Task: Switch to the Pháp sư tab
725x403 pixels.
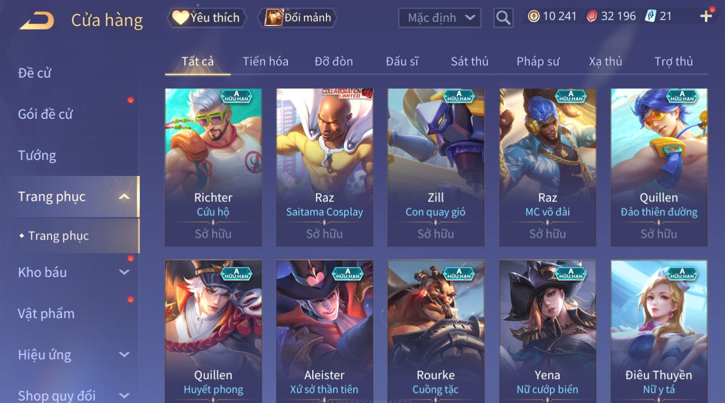Action: click(x=538, y=62)
